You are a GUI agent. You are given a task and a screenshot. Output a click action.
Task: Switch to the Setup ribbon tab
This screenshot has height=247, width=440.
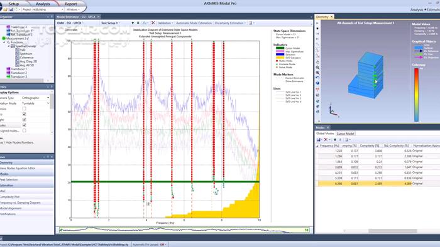[13, 4]
